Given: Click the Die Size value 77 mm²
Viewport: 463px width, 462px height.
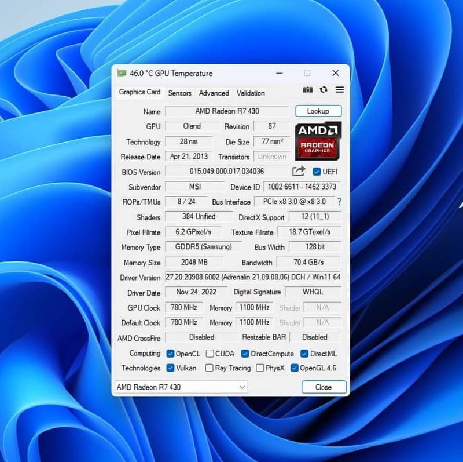Looking at the screenshot, I should [271, 141].
